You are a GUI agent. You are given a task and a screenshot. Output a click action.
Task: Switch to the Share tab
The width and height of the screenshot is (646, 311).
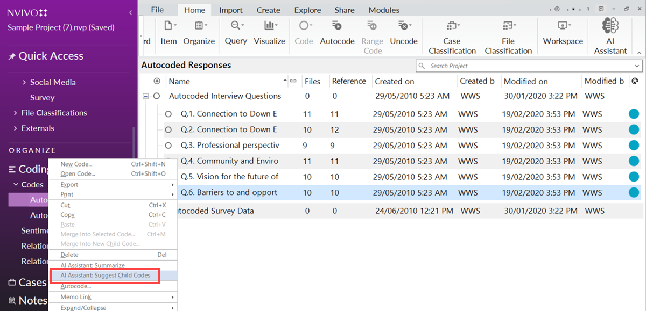coord(345,10)
